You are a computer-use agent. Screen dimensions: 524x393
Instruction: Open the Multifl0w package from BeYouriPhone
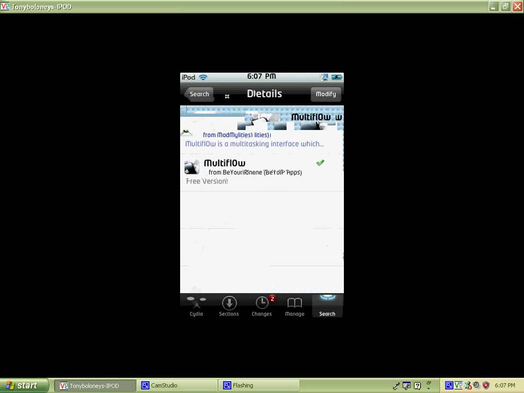(x=261, y=172)
